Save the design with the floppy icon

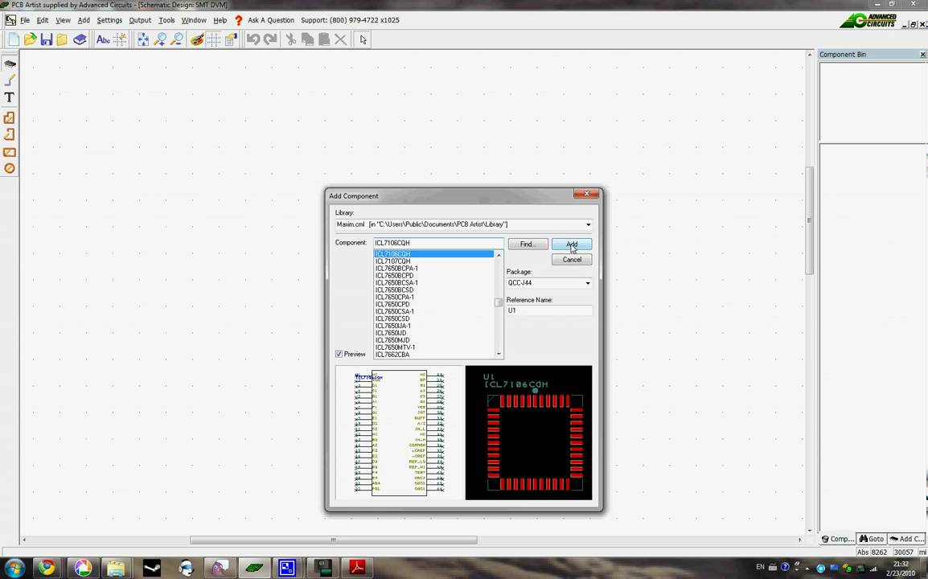coord(46,39)
